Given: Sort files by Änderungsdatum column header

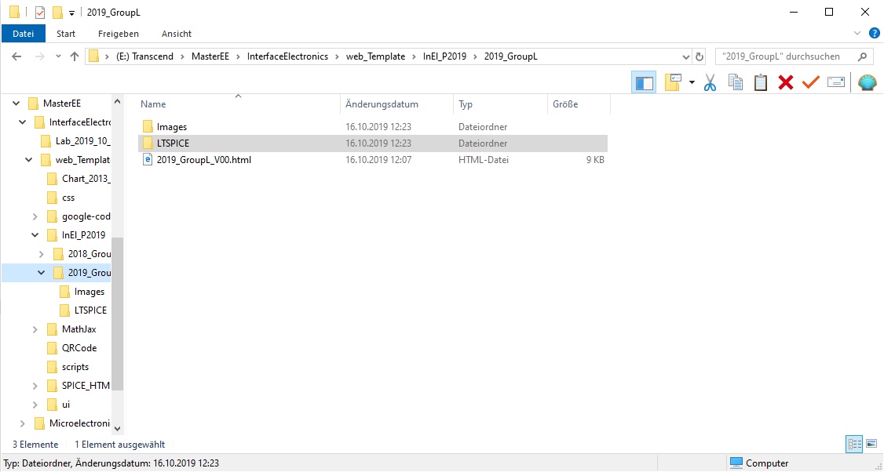Looking at the screenshot, I should tap(382, 104).
